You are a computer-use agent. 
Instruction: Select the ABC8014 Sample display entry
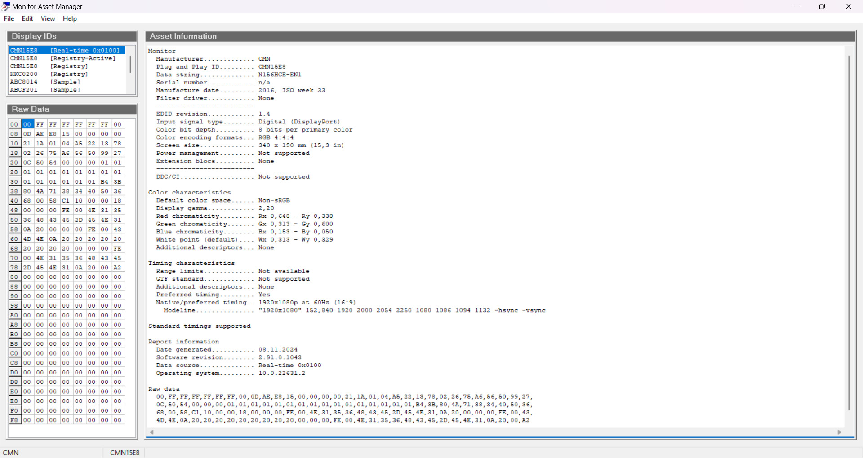45,82
